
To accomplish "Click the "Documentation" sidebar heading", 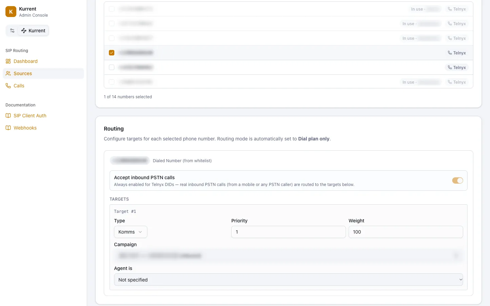I will (x=20, y=105).
